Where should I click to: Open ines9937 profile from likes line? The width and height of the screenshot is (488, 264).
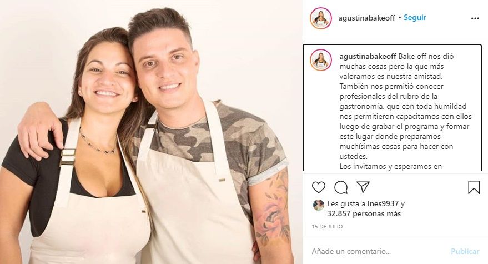383,204
